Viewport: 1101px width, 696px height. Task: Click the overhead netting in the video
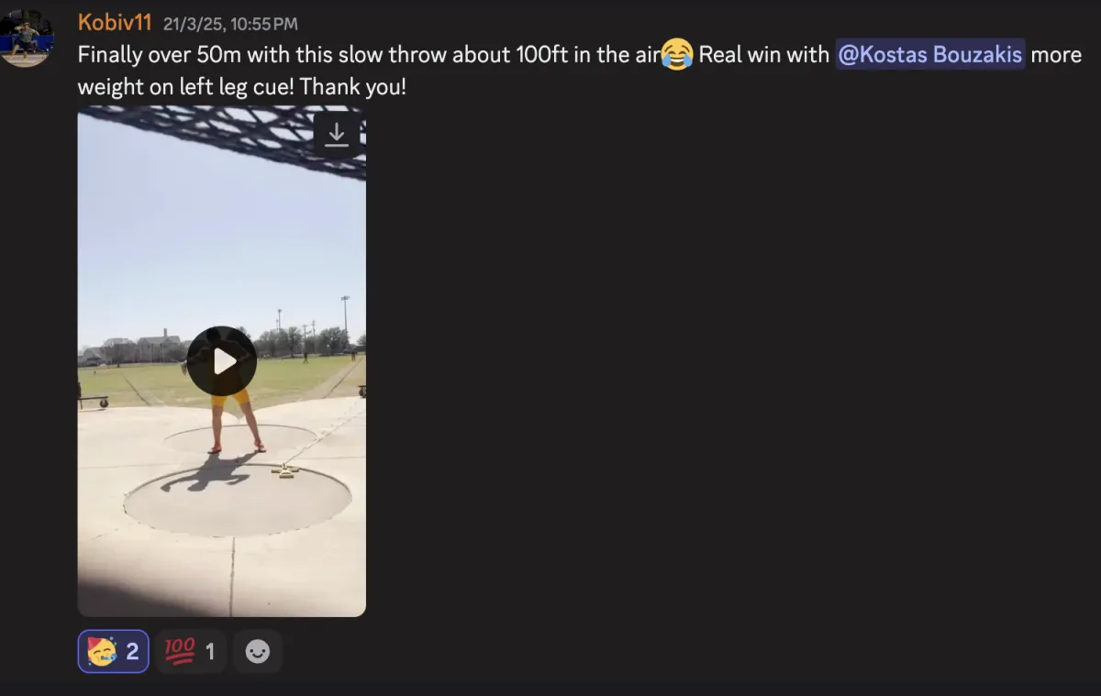(239, 131)
